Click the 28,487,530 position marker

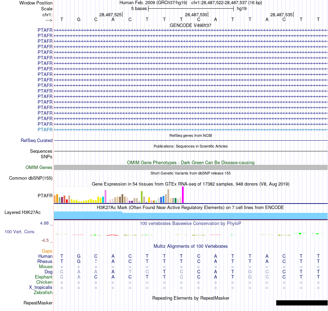196,15
